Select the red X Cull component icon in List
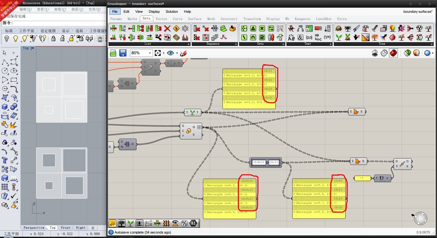This screenshot has width=437, height=238. coord(167,28)
